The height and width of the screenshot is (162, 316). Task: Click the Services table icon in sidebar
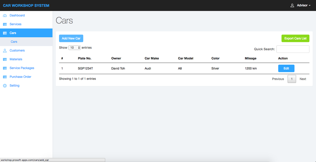click(x=5, y=24)
